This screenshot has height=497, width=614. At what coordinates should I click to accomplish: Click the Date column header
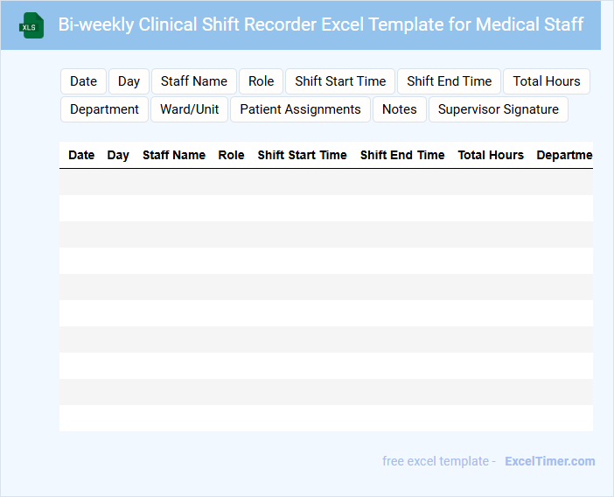pyautogui.click(x=81, y=155)
